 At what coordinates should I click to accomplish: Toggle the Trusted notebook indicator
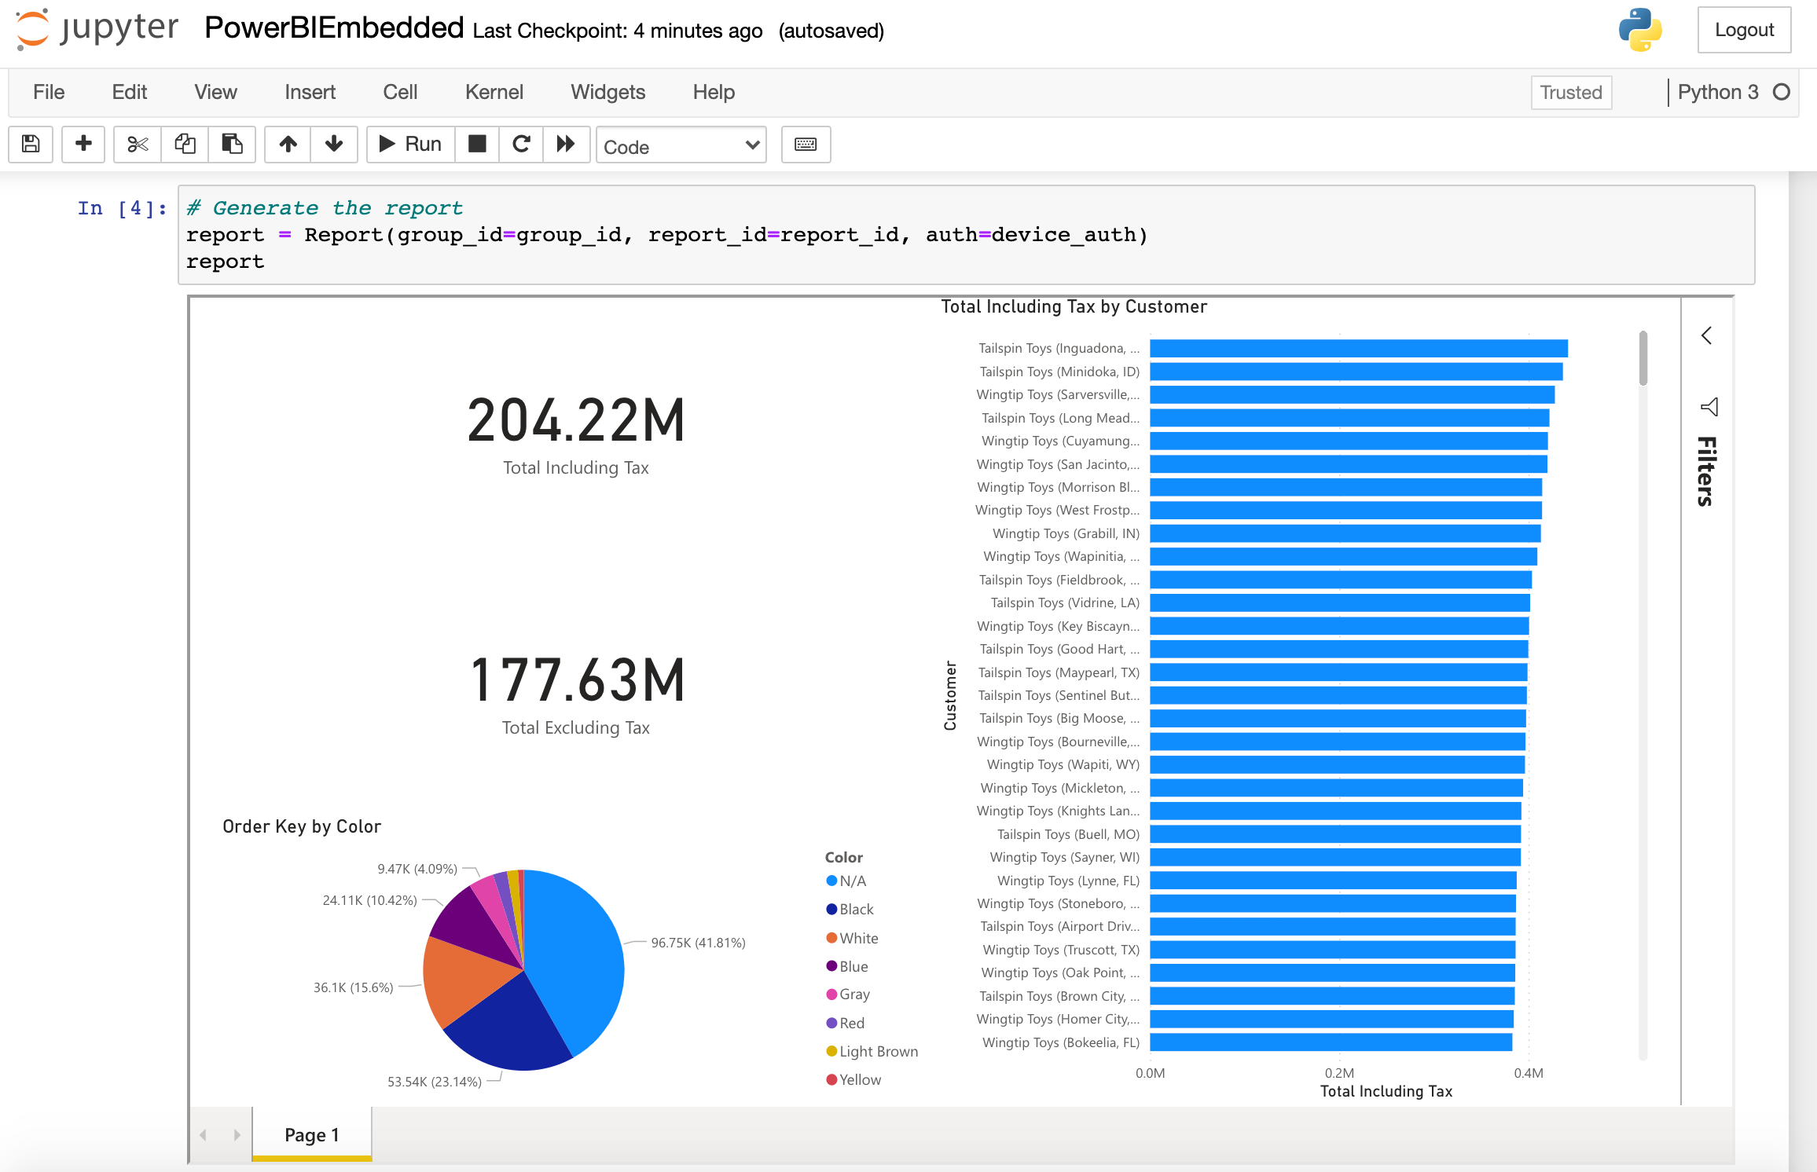(x=1570, y=93)
